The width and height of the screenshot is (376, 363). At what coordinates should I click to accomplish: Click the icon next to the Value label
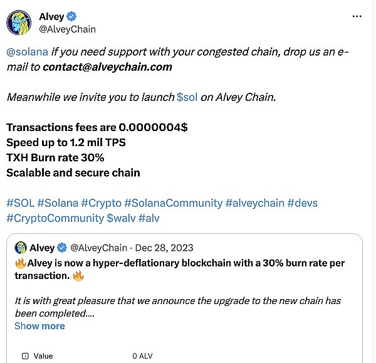coord(24,355)
